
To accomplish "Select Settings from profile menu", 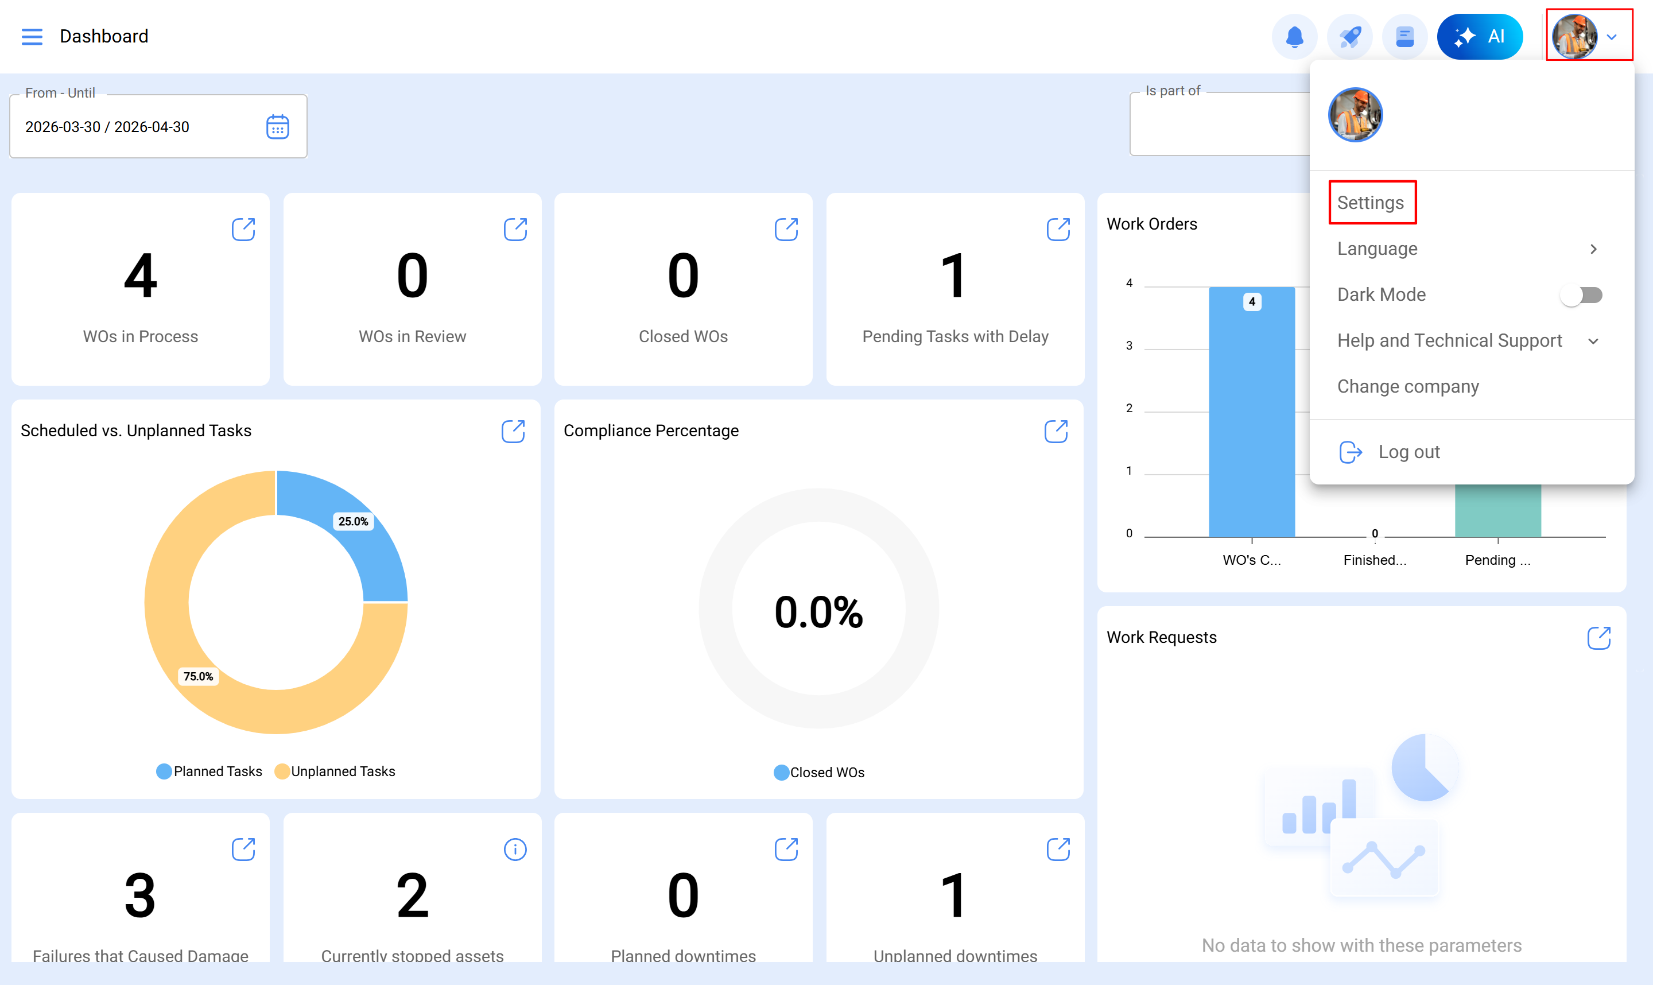I will [x=1370, y=203].
